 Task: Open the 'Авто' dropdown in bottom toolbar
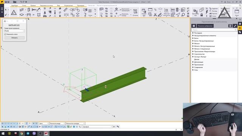44,124
